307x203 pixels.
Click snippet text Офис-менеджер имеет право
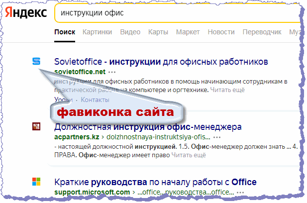(x=124, y=155)
